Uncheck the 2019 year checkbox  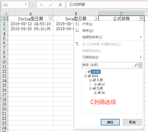click(89, 76)
